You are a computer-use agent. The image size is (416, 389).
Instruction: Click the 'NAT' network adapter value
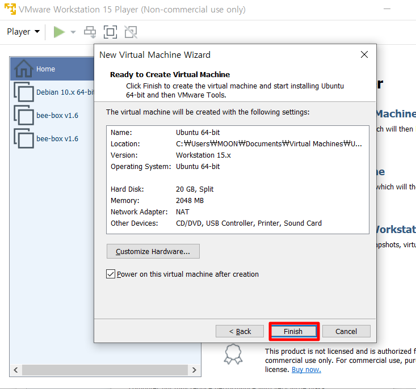click(x=183, y=212)
